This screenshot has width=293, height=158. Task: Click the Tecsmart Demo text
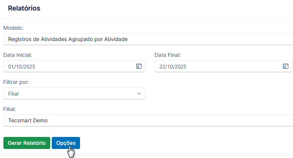[28, 121]
